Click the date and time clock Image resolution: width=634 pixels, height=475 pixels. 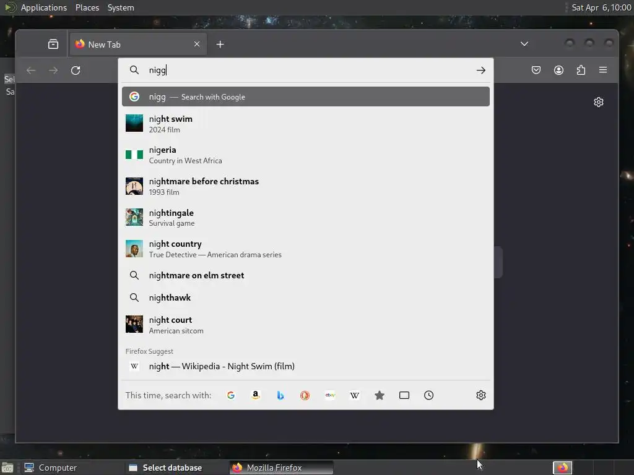601,7
